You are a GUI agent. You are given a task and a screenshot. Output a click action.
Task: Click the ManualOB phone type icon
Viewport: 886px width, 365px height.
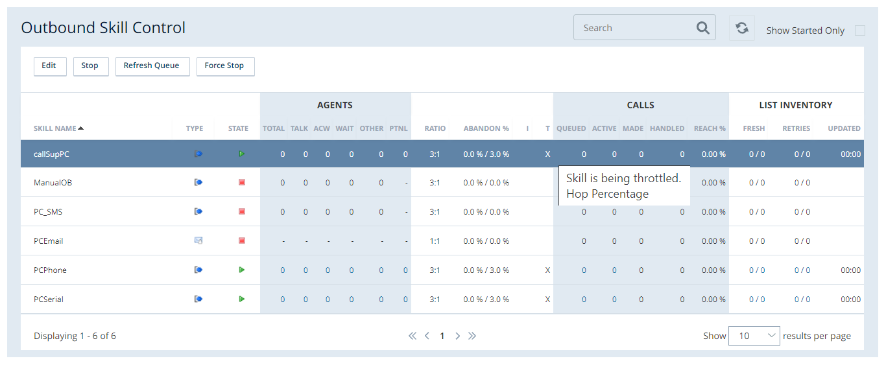click(x=198, y=182)
